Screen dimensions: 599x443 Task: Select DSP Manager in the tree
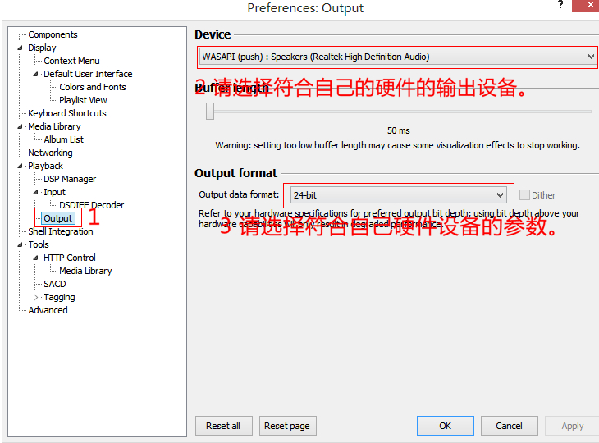click(x=70, y=179)
